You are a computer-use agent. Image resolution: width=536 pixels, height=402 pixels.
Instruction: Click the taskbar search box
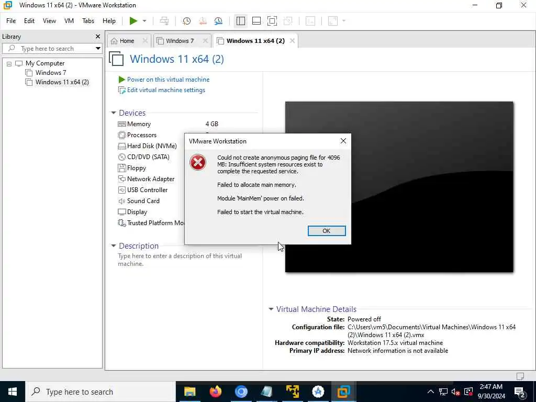pos(100,392)
